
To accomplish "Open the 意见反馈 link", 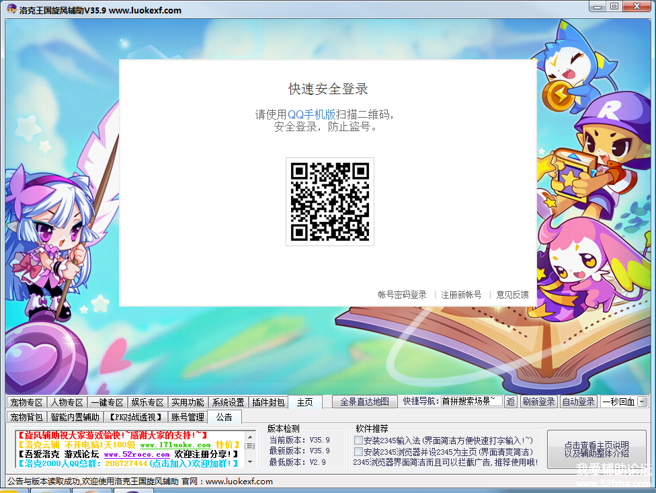I will 512,295.
